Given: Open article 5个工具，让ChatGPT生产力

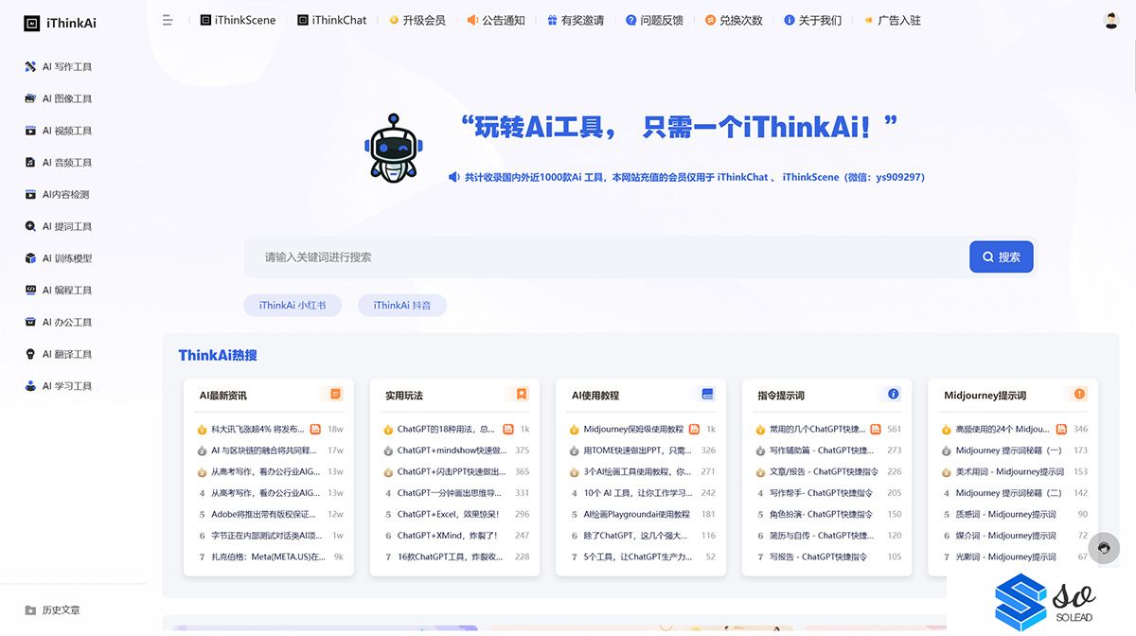Looking at the screenshot, I should [x=637, y=557].
